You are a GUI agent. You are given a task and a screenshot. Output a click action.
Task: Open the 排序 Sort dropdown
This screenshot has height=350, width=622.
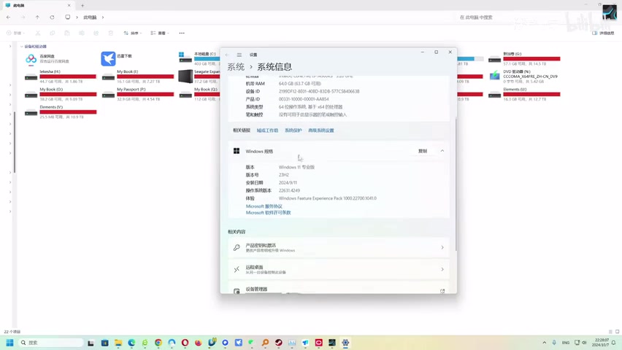pyautogui.click(x=132, y=34)
